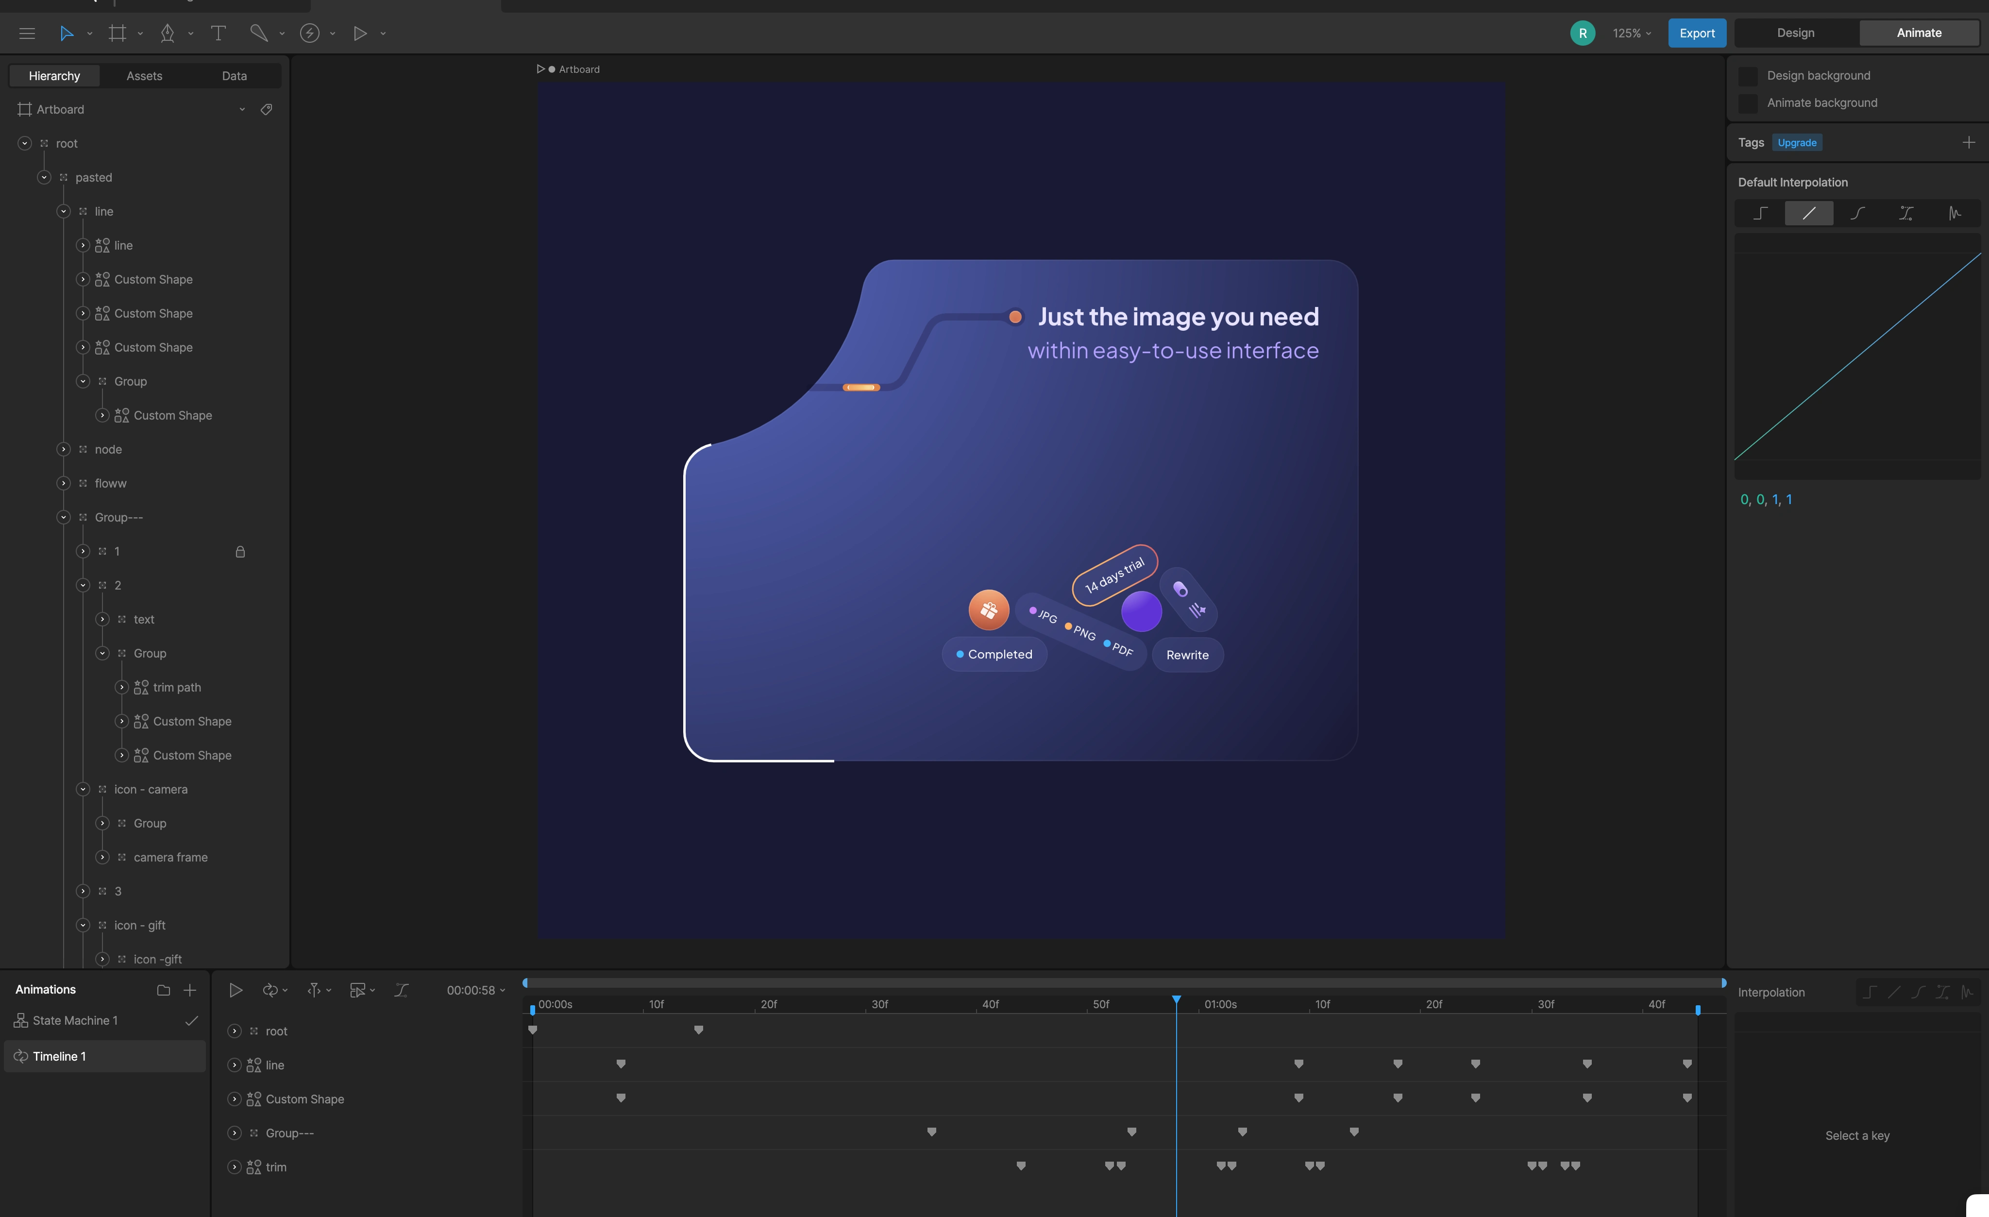1989x1217 pixels.
Task: Collapse the Group--- node in Hierarchy
Action: (x=63, y=517)
